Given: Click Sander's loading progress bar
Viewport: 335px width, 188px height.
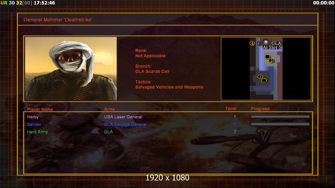Looking at the screenshot, I should [280, 124].
